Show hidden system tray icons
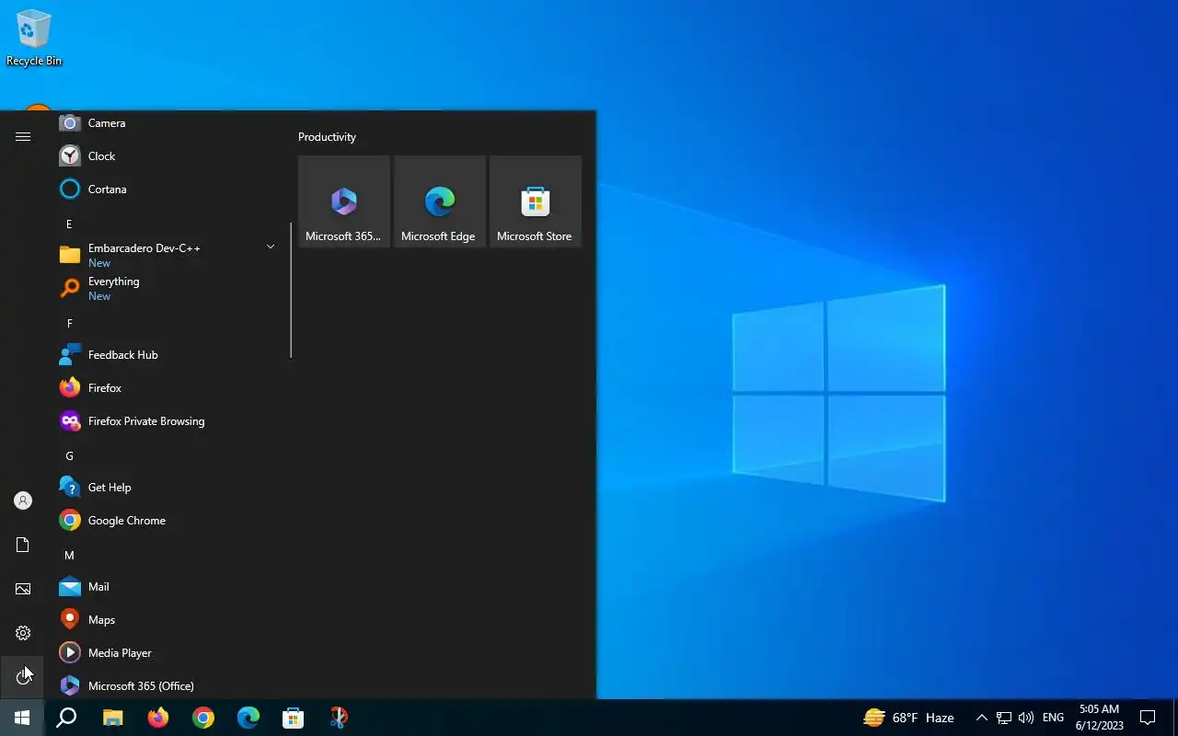The image size is (1178, 736). coord(981,718)
